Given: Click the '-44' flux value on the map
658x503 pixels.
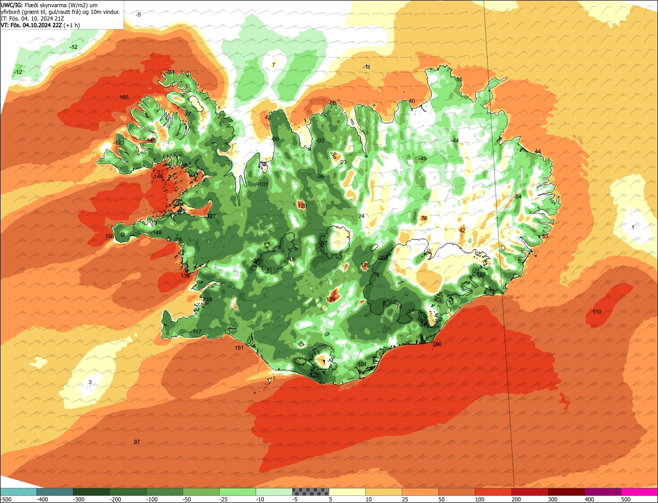Looking at the screenshot, I should pyautogui.click(x=454, y=141).
